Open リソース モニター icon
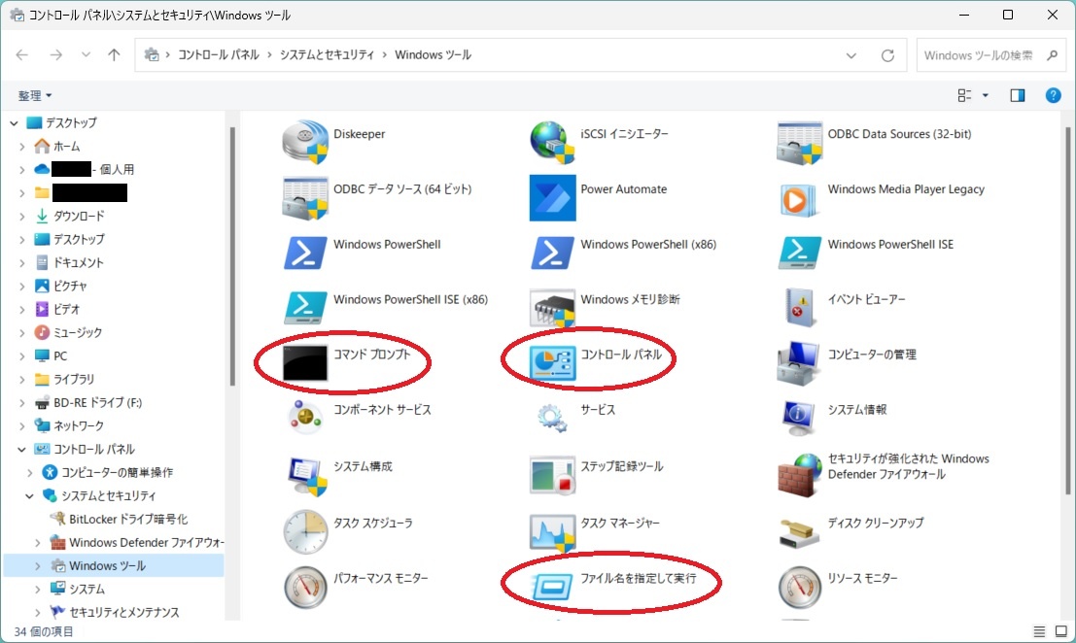Screen dimensions: 1076x643 click(799, 588)
